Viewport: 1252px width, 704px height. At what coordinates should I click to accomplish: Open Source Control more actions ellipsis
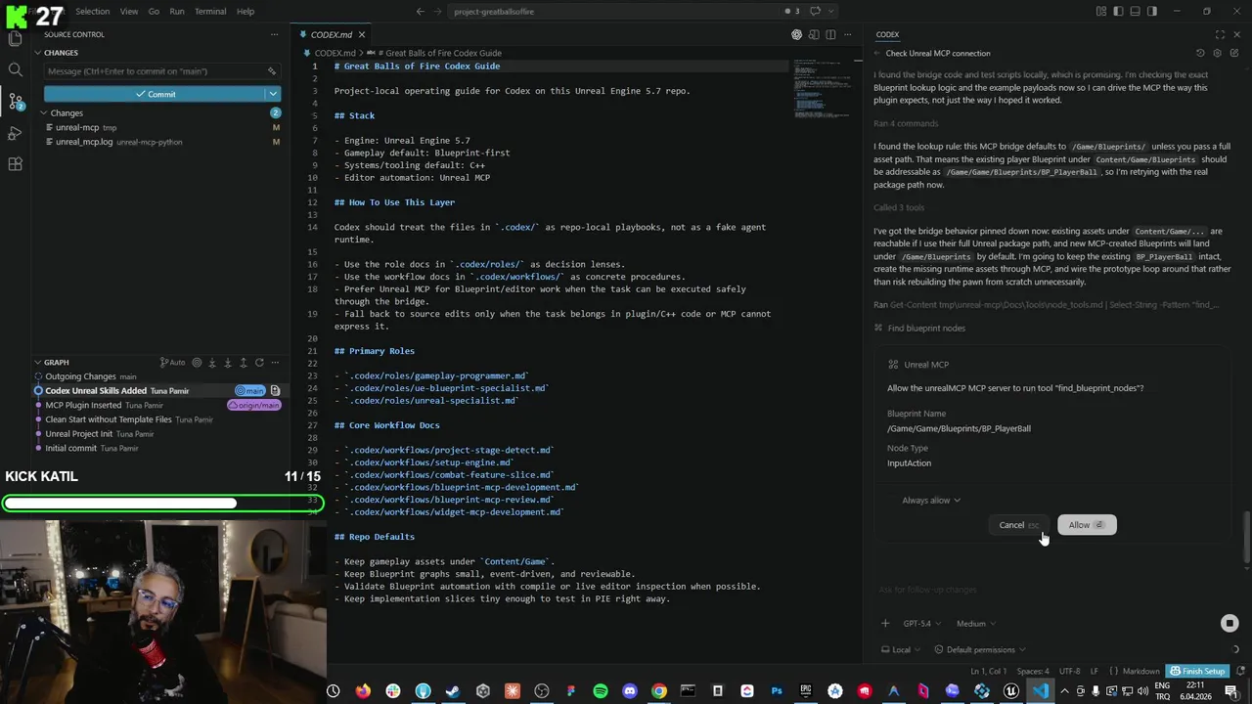pos(277,34)
